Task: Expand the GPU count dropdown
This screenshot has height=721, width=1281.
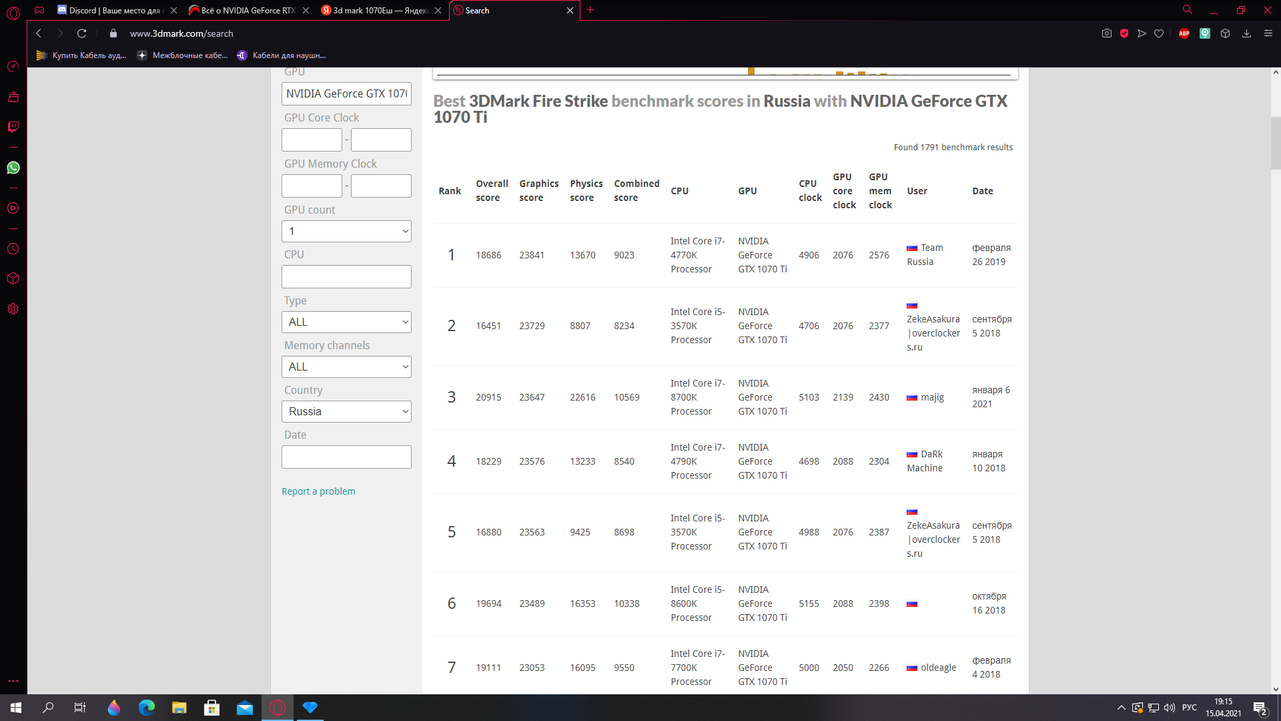Action: 346,232
